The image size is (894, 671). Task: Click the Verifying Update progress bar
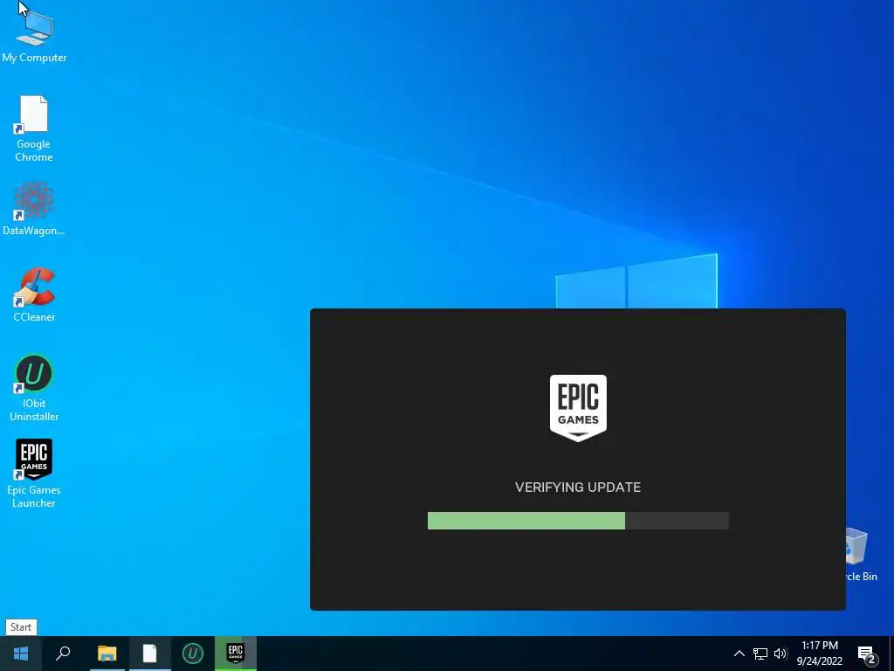(x=578, y=521)
